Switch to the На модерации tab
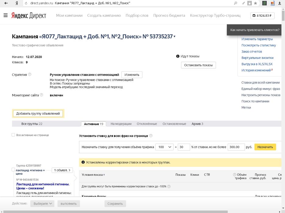The image size is (285, 213). coord(121,124)
